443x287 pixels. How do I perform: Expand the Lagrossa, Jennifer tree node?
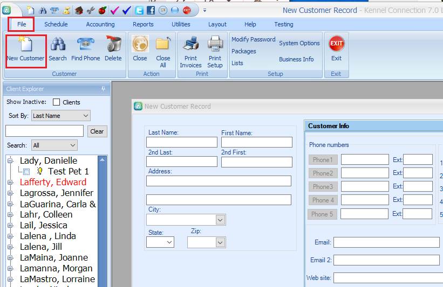pyautogui.click(x=10, y=193)
